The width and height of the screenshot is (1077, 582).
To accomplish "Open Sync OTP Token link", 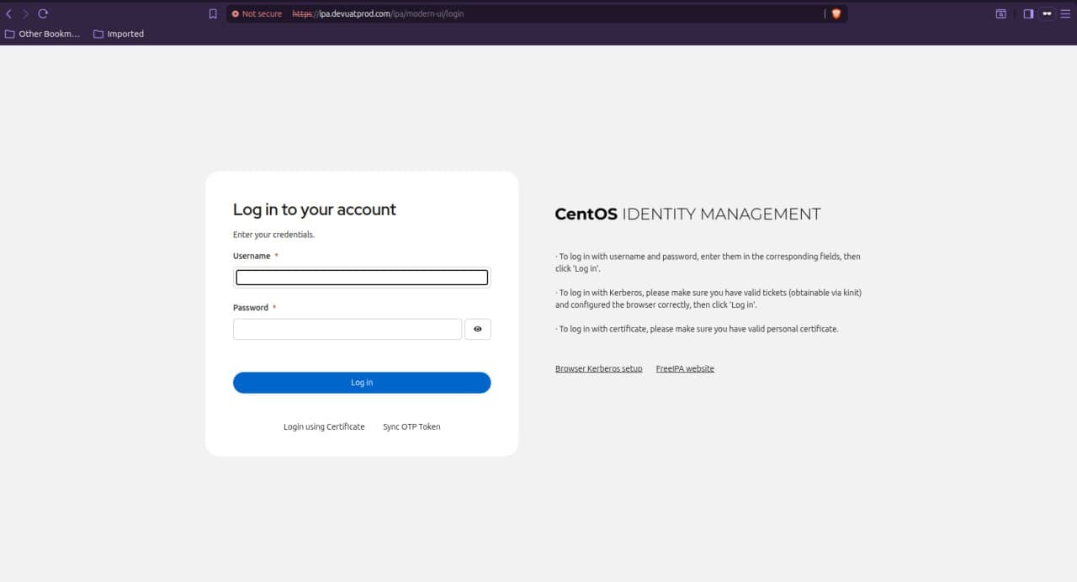I will 411,426.
